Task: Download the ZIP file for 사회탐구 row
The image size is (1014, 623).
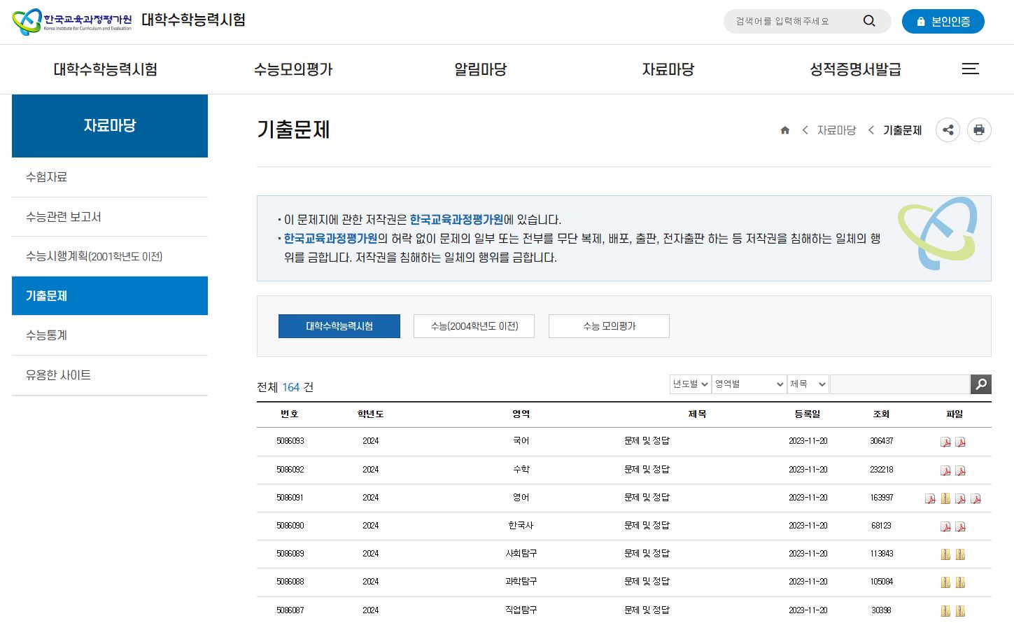Action: (x=945, y=554)
